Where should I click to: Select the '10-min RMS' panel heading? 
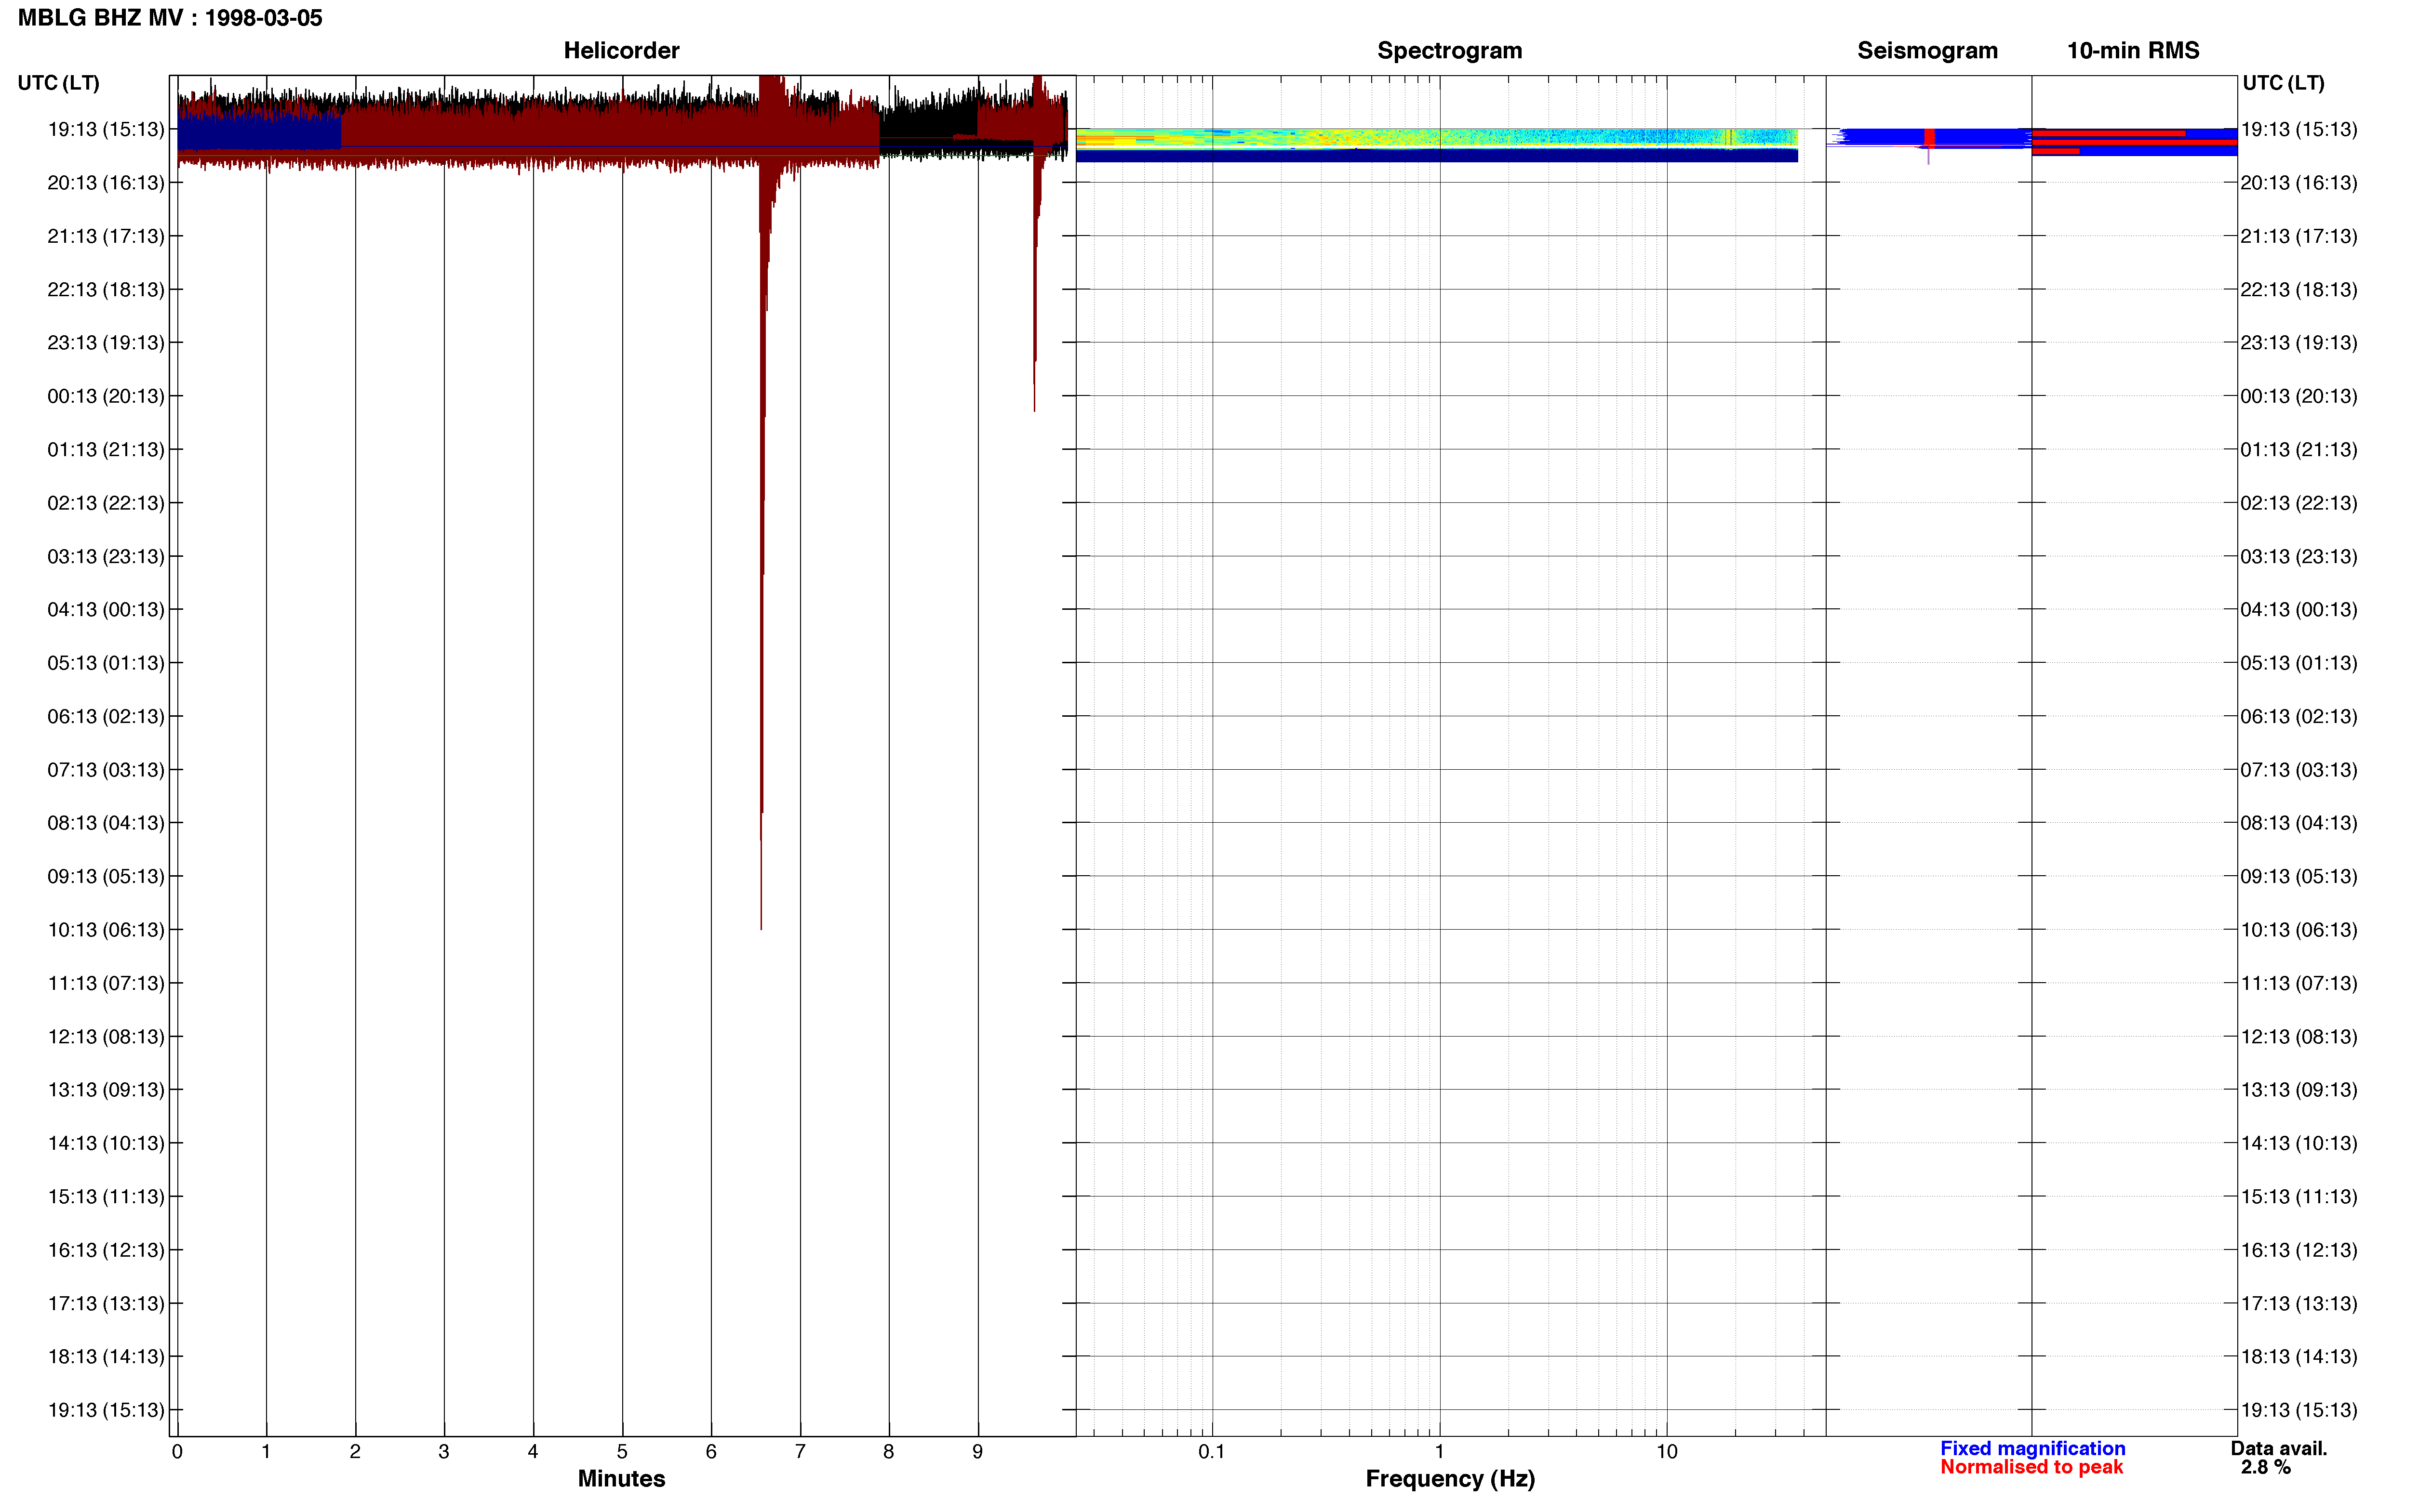(x=2133, y=51)
